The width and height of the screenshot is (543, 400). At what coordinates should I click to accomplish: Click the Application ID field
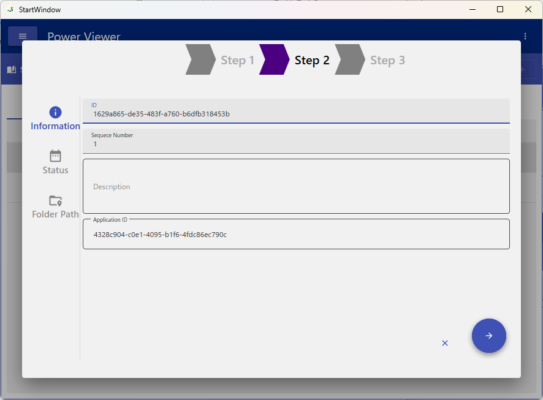[296, 235]
